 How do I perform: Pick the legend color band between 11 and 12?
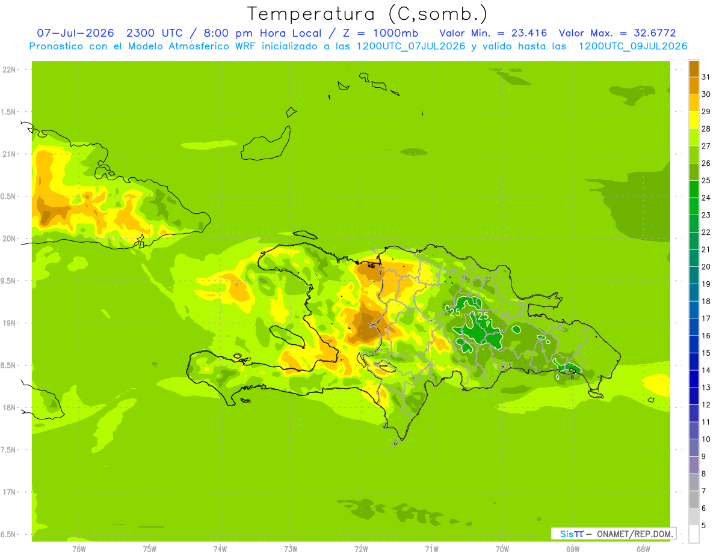click(694, 413)
